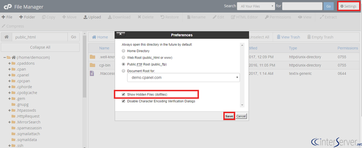The height and width of the screenshot is (148, 362).
Task: Create a new Folder from toolbar
Action: (27, 17)
